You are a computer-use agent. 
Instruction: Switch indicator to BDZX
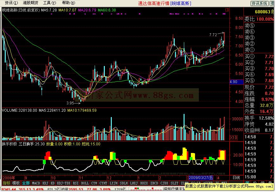[144, 183]
